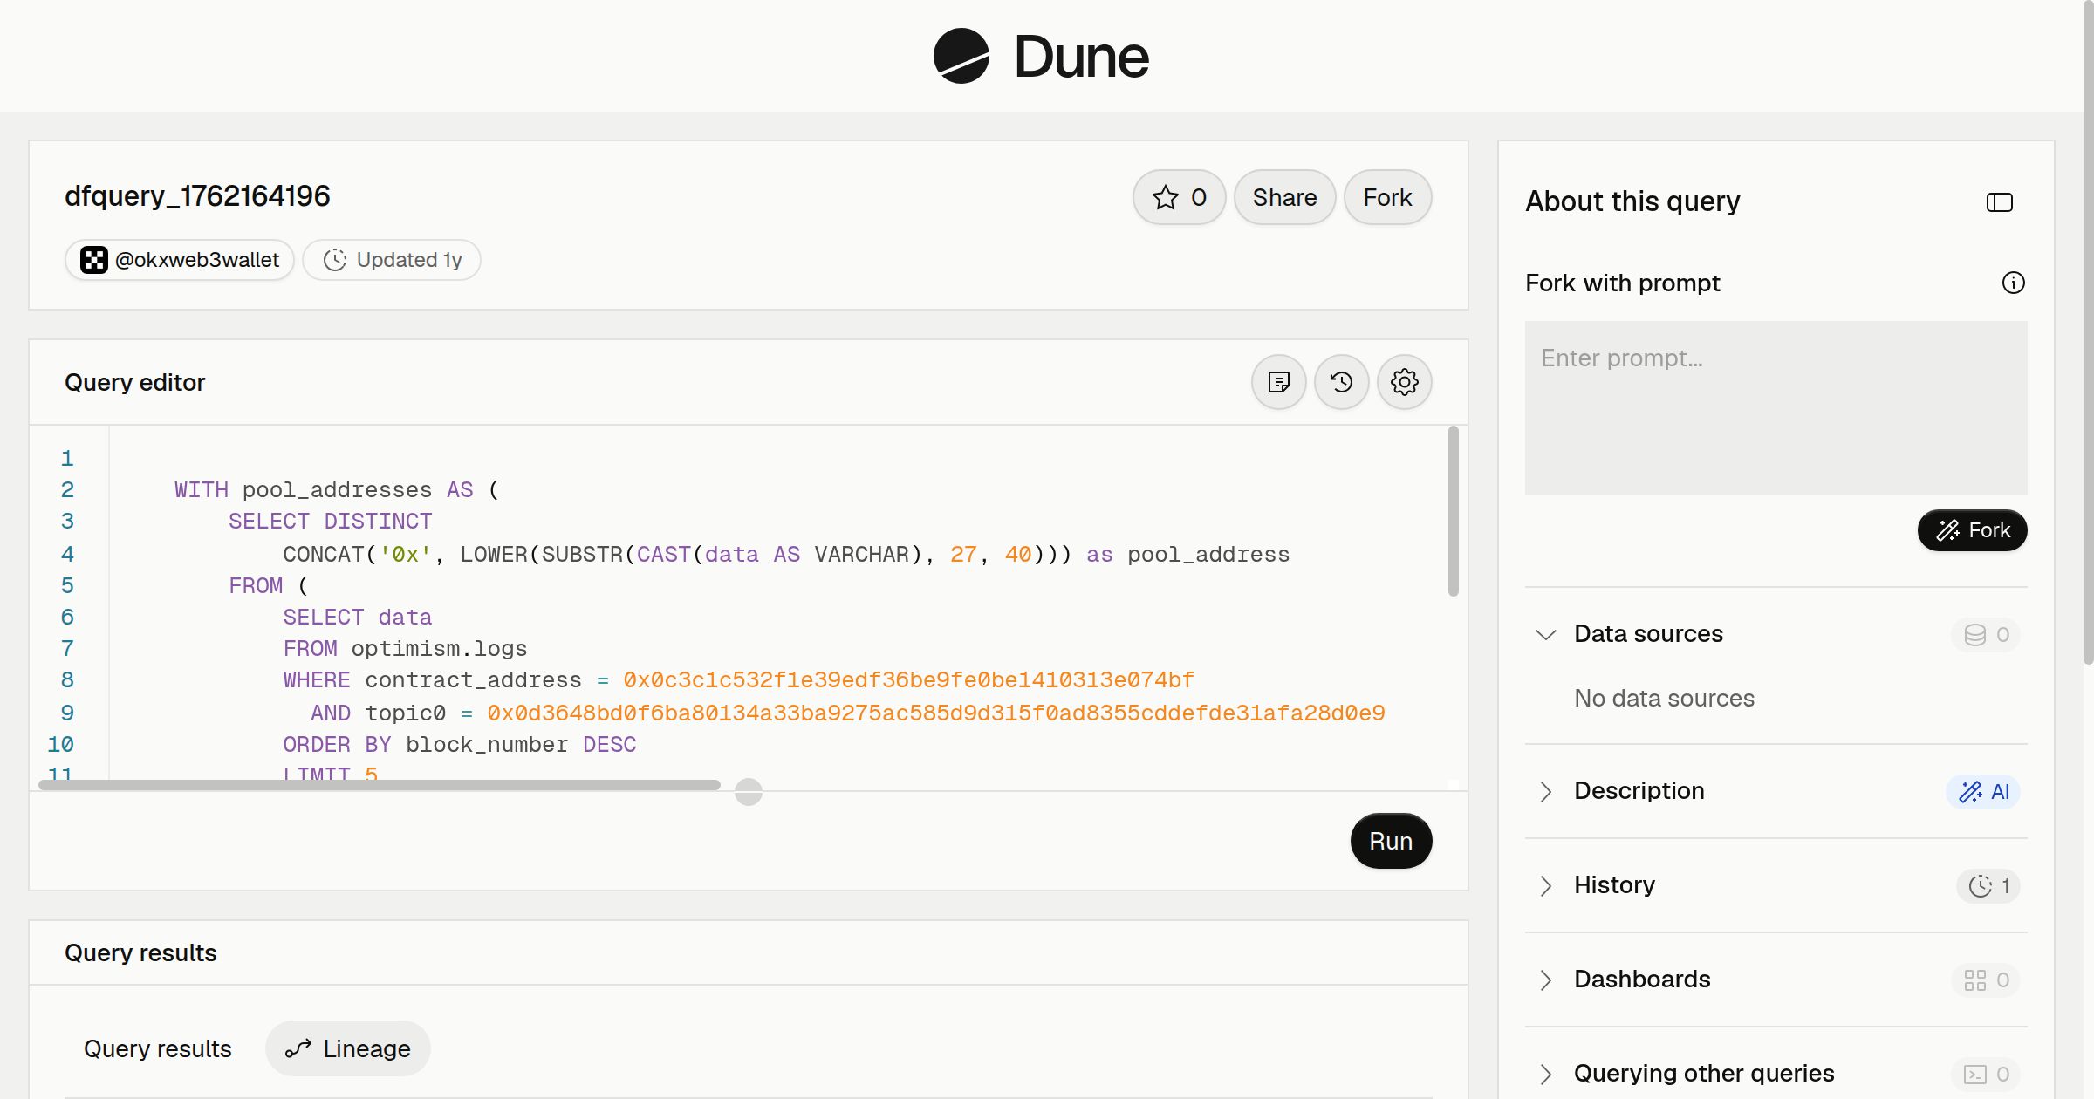Viewport: 2094px width, 1099px height.
Task: Collapse the About this query sidebar panel
Action: pyautogui.click(x=1999, y=202)
